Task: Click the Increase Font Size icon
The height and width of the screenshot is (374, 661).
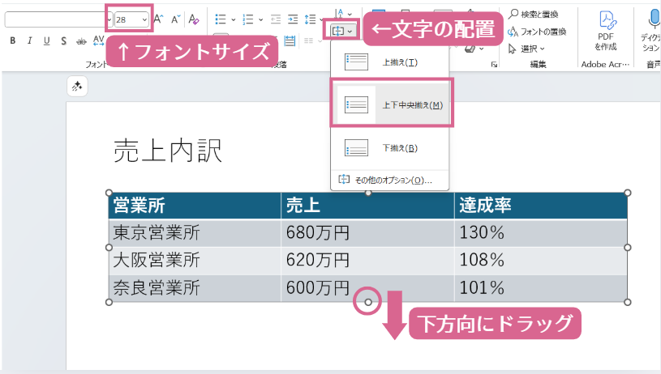Action: pos(159,19)
